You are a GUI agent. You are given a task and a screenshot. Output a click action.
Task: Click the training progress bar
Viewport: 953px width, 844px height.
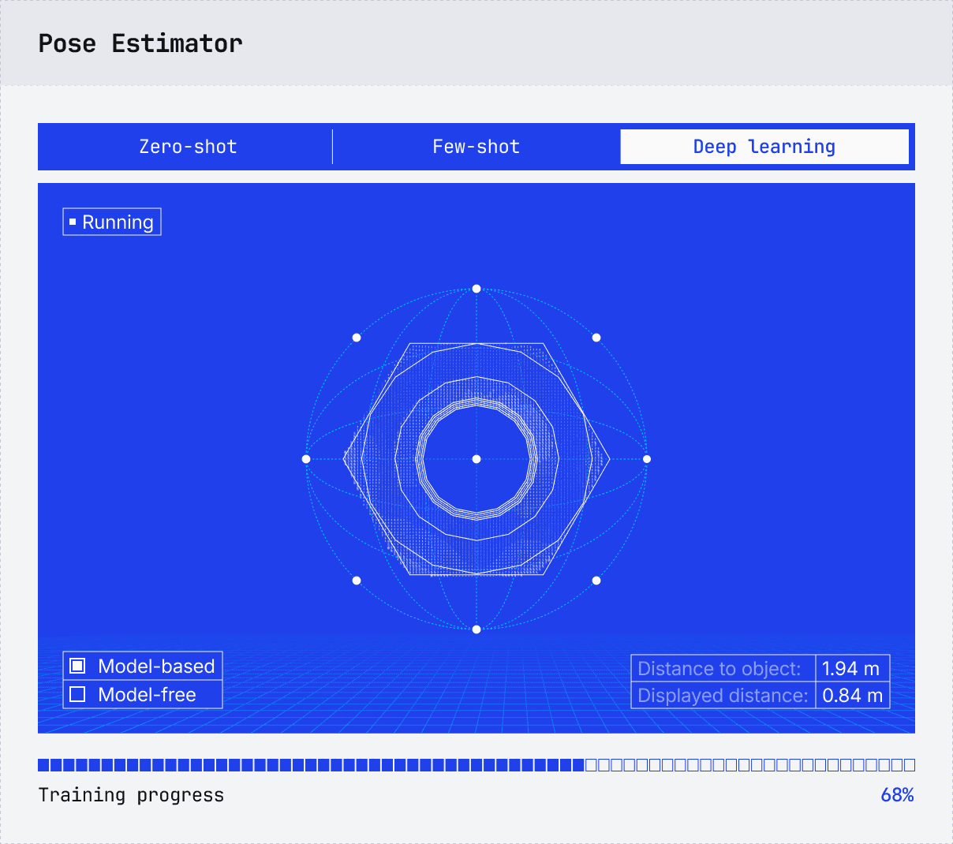tap(476, 764)
